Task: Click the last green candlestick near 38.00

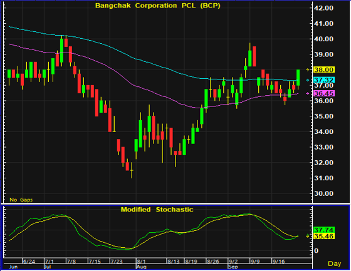Action: 298,78
